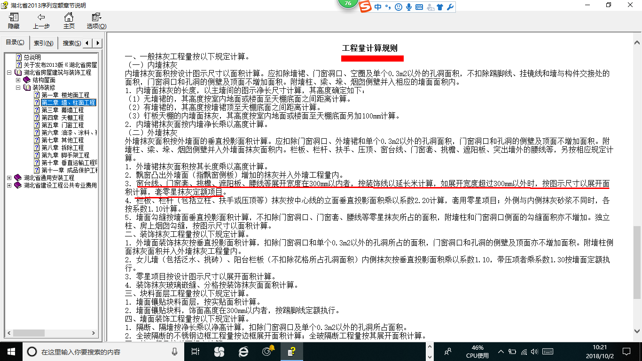This screenshot has width=642, height=361.
Task: Open Internet Explorer from the taskbar
Action: pyautogui.click(x=243, y=351)
